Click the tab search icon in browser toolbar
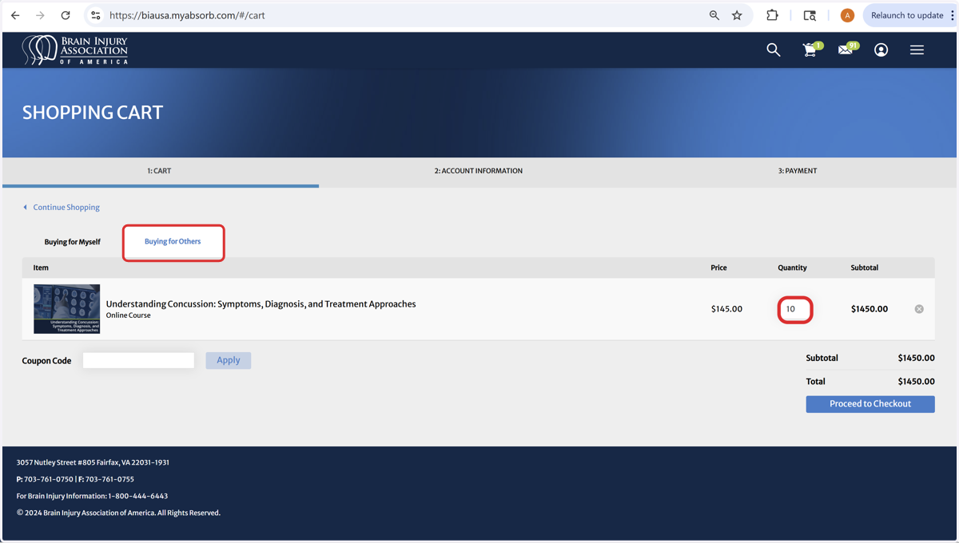Viewport: 959px width, 543px height. pos(810,15)
